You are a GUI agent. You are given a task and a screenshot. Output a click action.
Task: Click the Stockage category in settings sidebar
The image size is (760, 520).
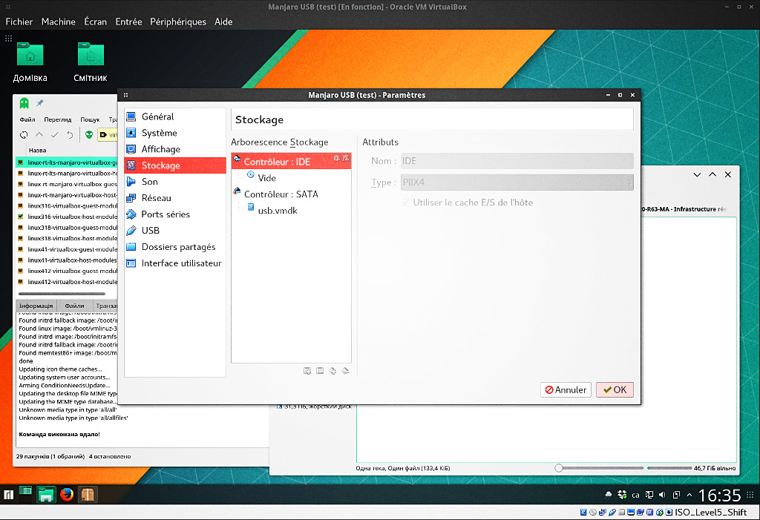click(x=174, y=165)
